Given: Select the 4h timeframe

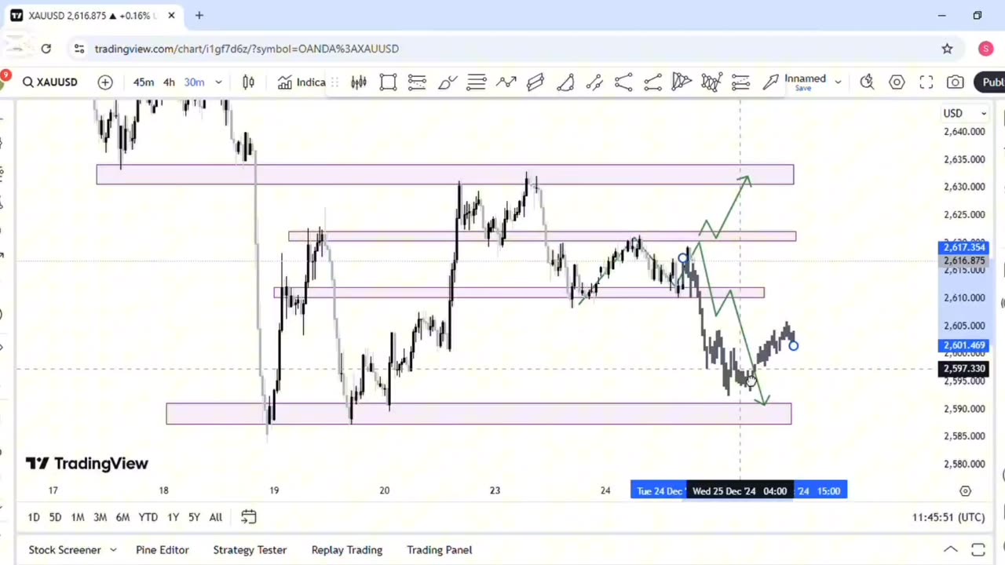Looking at the screenshot, I should (x=169, y=82).
